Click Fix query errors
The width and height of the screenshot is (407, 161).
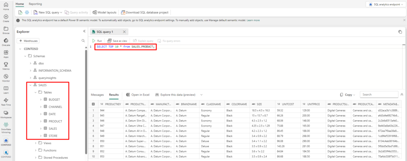169,41
